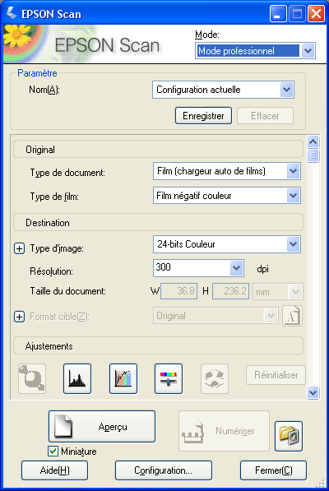Open the Histogram Adjustment tool
This screenshot has width=329, height=491.
(77, 378)
